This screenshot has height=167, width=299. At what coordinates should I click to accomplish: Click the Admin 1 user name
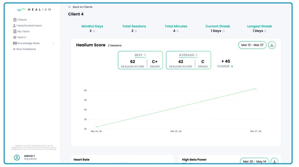[x=29, y=156]
